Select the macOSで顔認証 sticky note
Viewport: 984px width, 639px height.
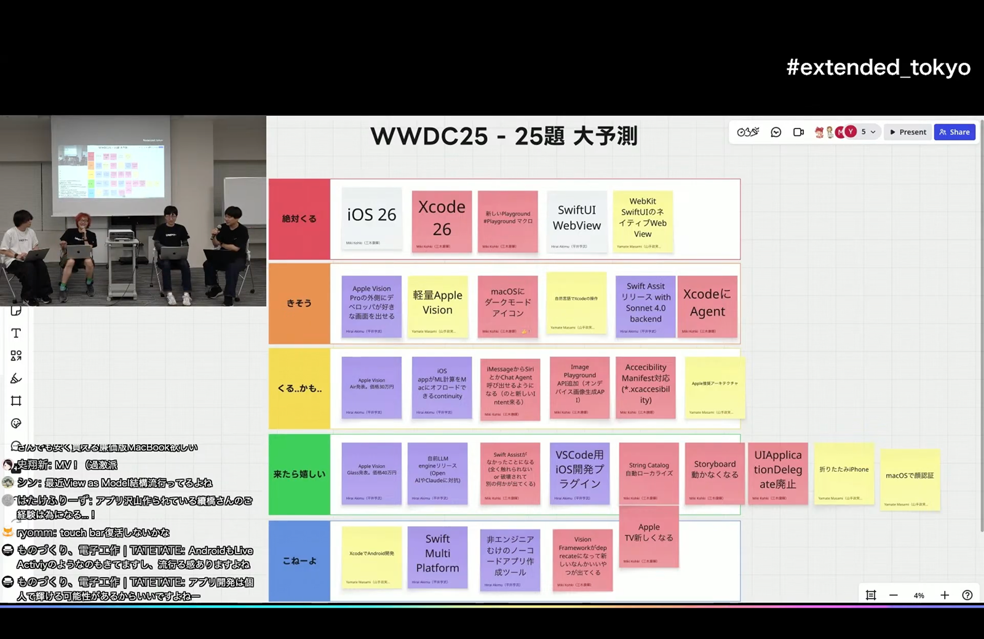pyautogui.click(x=910, y=479)
